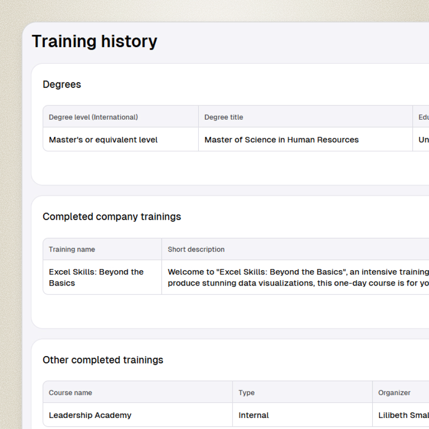429x429 pixels.
Task: Click the Degree title column header
Action: 224,117
